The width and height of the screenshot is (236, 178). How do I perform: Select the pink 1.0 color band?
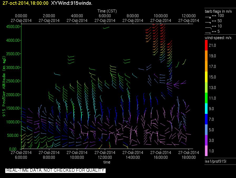coord(206,151)
